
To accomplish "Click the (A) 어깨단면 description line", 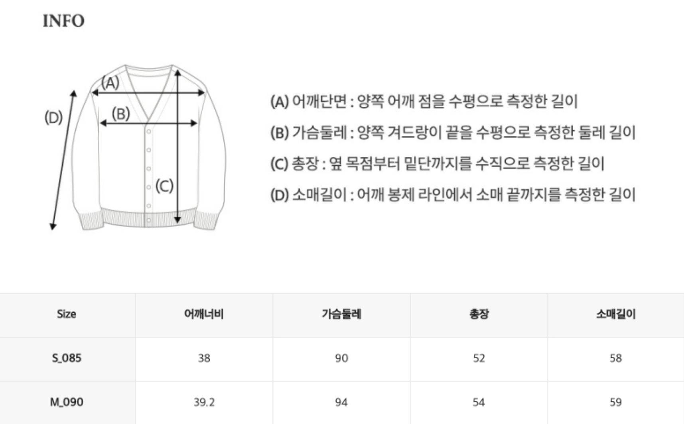I will pos(424,102).
